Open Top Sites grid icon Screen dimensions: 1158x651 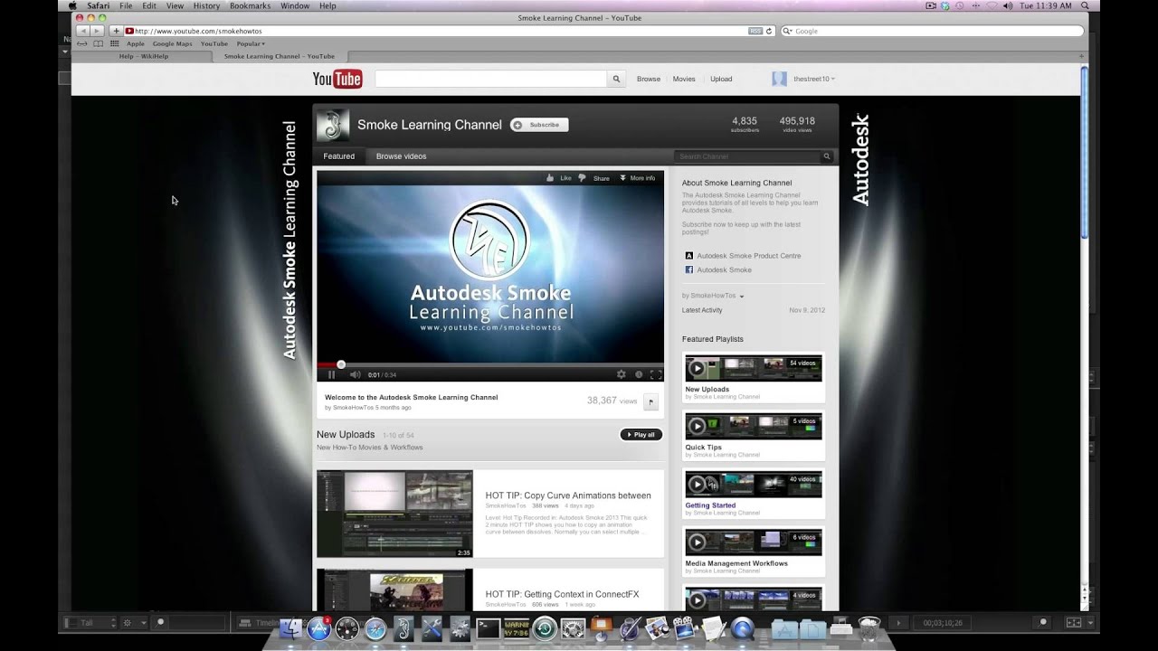(x=114, y=43)
